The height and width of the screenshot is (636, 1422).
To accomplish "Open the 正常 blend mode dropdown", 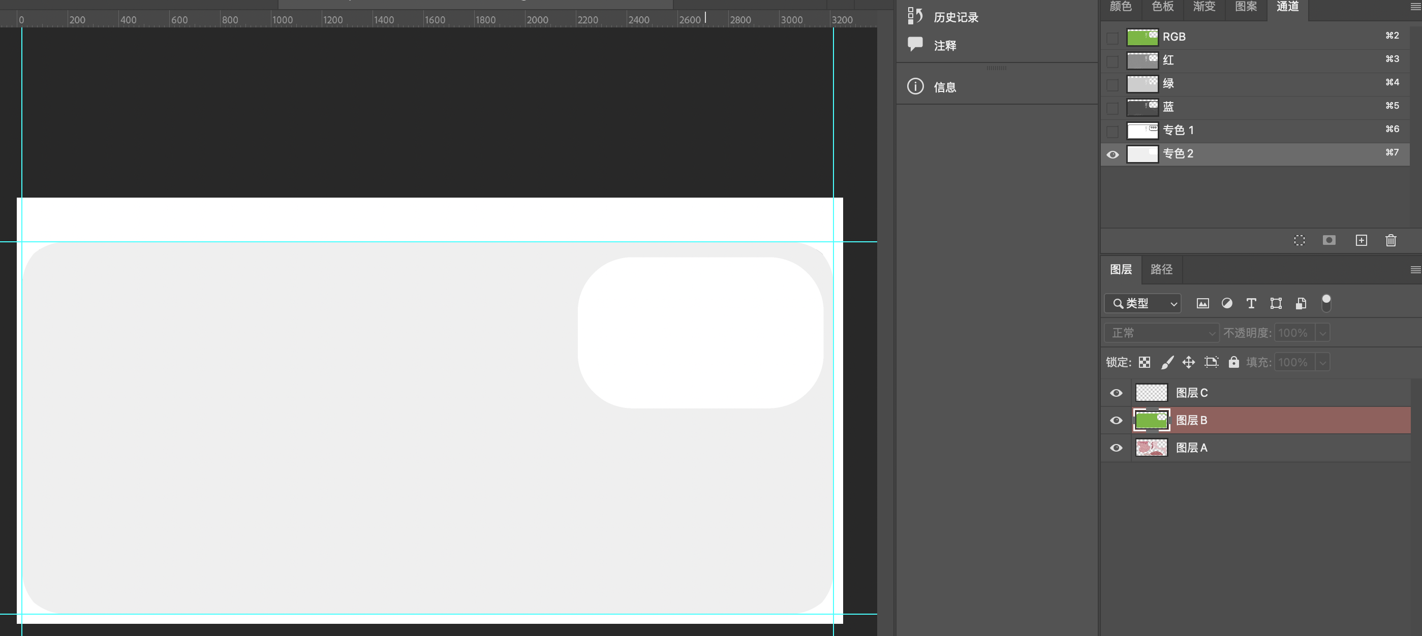I will click(1161, 333).
